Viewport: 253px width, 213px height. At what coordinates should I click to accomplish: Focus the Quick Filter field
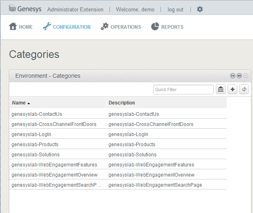[x=183, y=89]
